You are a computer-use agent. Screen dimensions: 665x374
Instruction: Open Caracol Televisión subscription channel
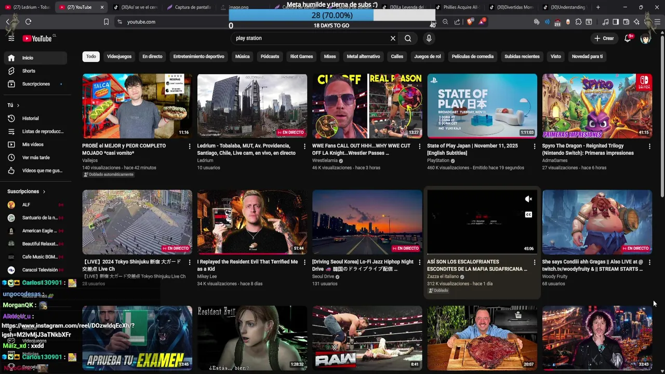pyautogui.click(x=36, y=270)
